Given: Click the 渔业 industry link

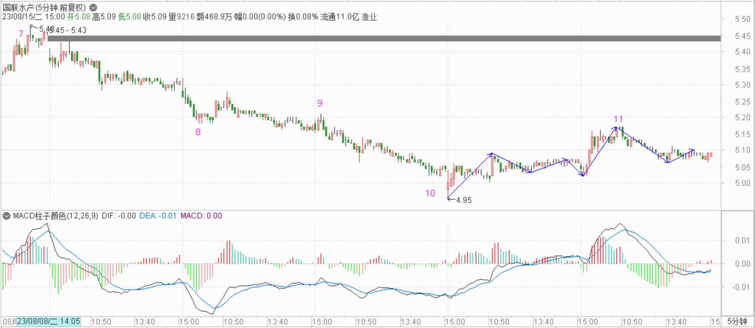Looking at the screenshot, I should [369, 17].
